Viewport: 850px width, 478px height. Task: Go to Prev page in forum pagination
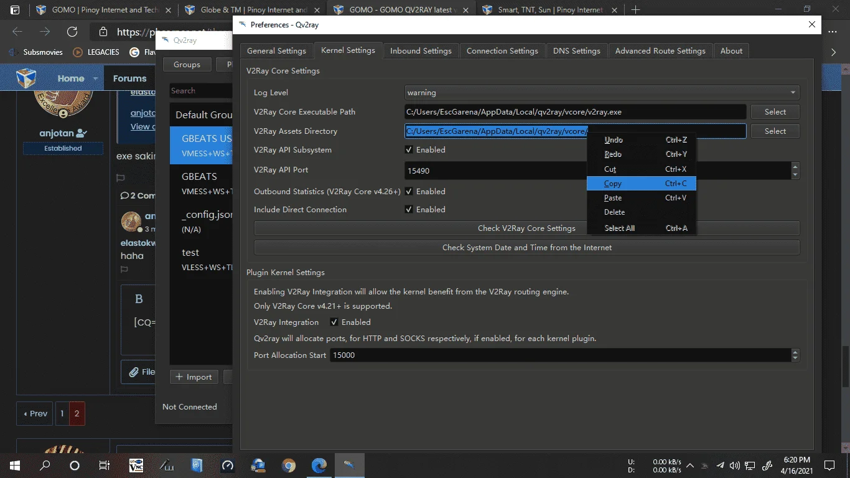click(x=35, y=413)
